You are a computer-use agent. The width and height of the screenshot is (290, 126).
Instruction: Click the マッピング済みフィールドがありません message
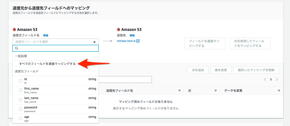click(146, 102)
